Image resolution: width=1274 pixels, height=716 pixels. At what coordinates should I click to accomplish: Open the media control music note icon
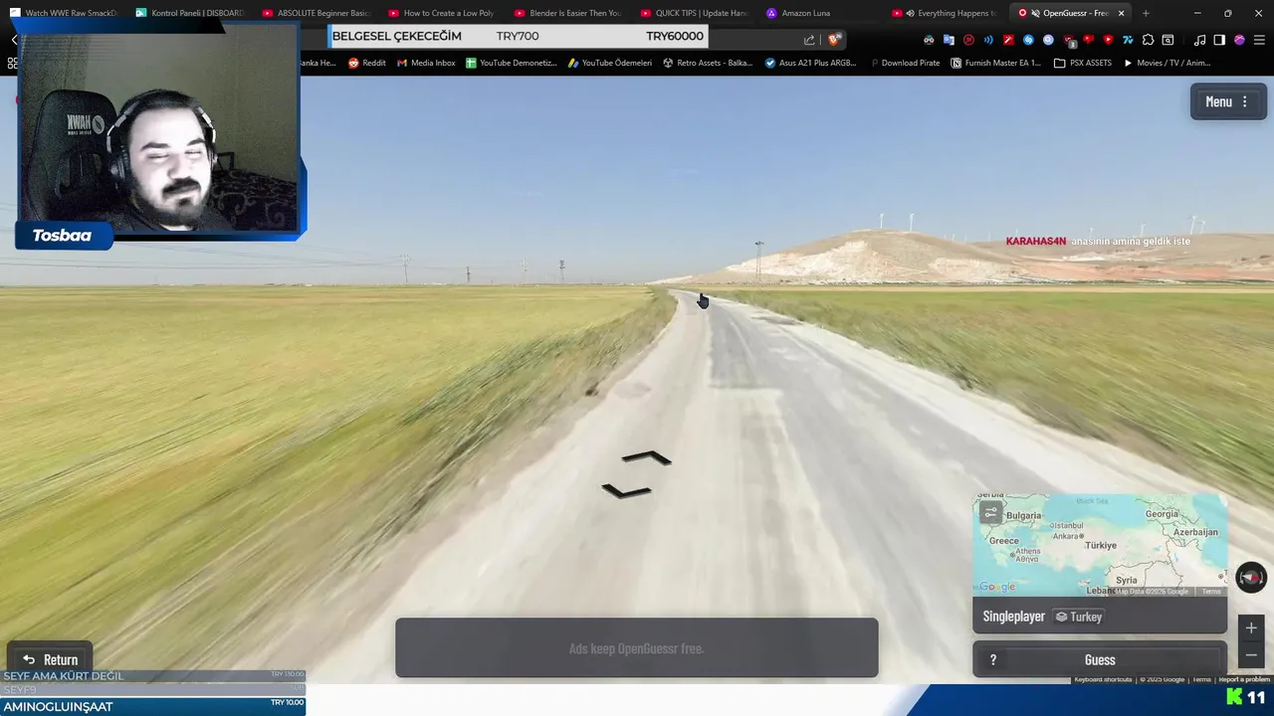(x=1199, y=40)
